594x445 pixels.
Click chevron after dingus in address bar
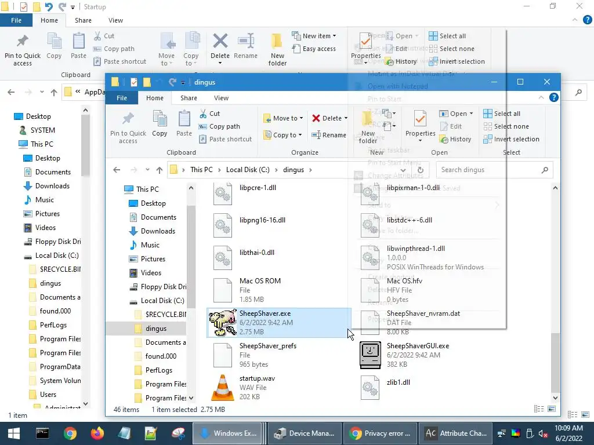[x=310, y=170]
